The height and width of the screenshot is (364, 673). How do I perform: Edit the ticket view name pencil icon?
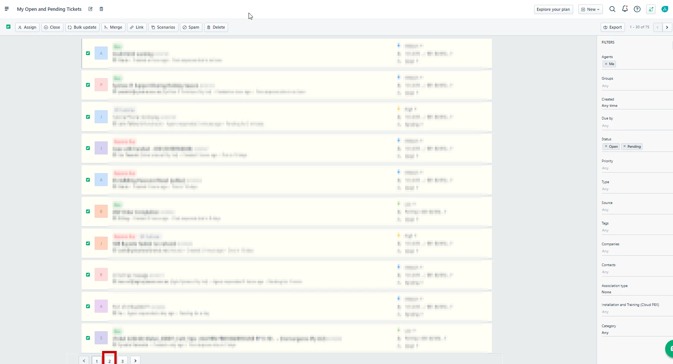91,9
